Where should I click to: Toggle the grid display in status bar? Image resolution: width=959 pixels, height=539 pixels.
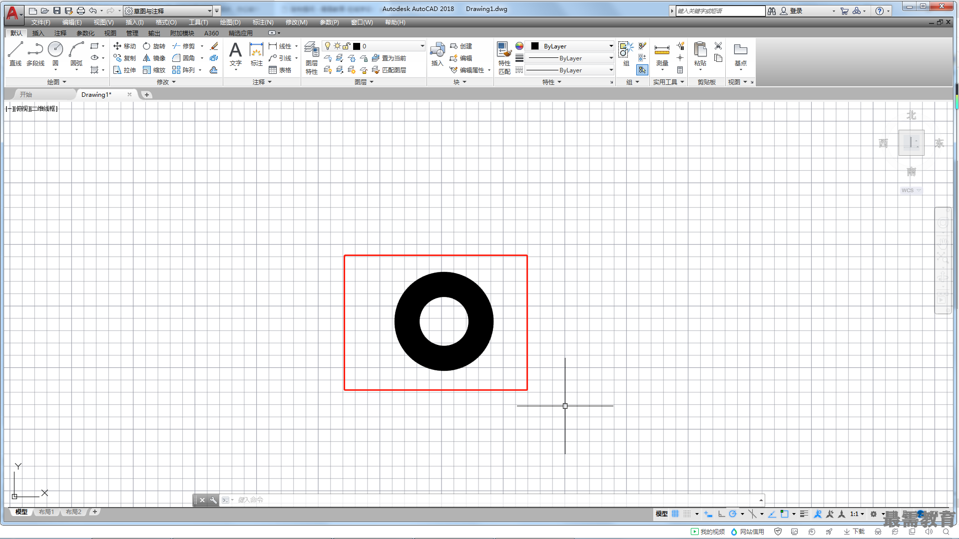[x=675, y=514]
